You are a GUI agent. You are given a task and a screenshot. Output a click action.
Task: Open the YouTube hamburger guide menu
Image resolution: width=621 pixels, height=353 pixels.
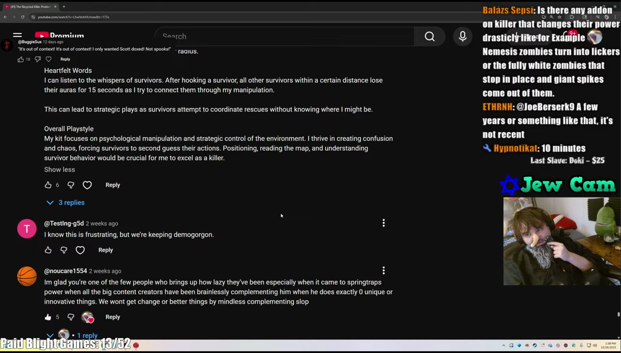[x=18, y=35]
